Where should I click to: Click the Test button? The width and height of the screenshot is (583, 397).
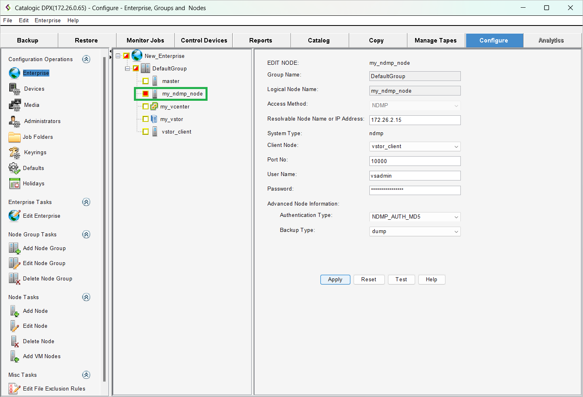pyautogui.click(x=401, y=280)
